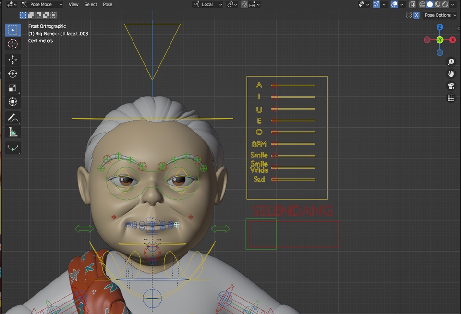Open the Pose menu

coord(108,4)
